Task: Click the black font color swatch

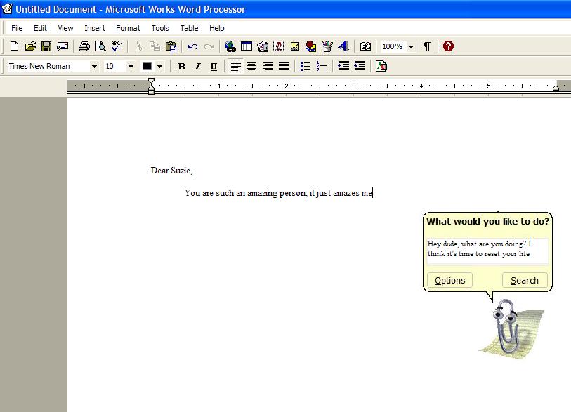Action: [x=147, y=66]
